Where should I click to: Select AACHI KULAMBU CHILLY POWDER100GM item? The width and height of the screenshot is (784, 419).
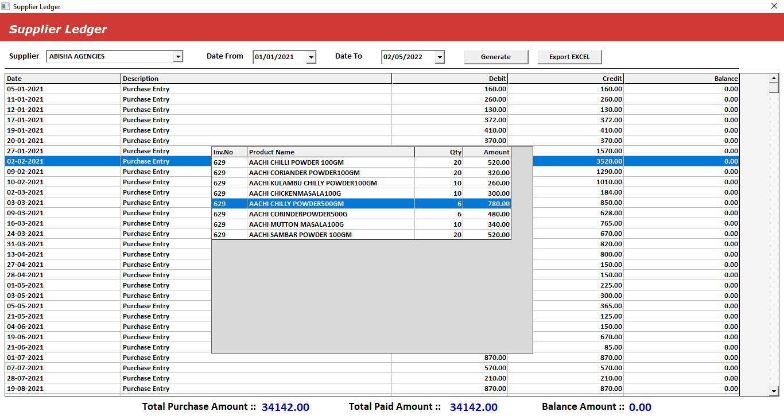coord(361,183)
